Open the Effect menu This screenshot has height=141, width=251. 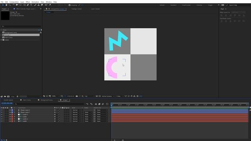click(28, 2)
